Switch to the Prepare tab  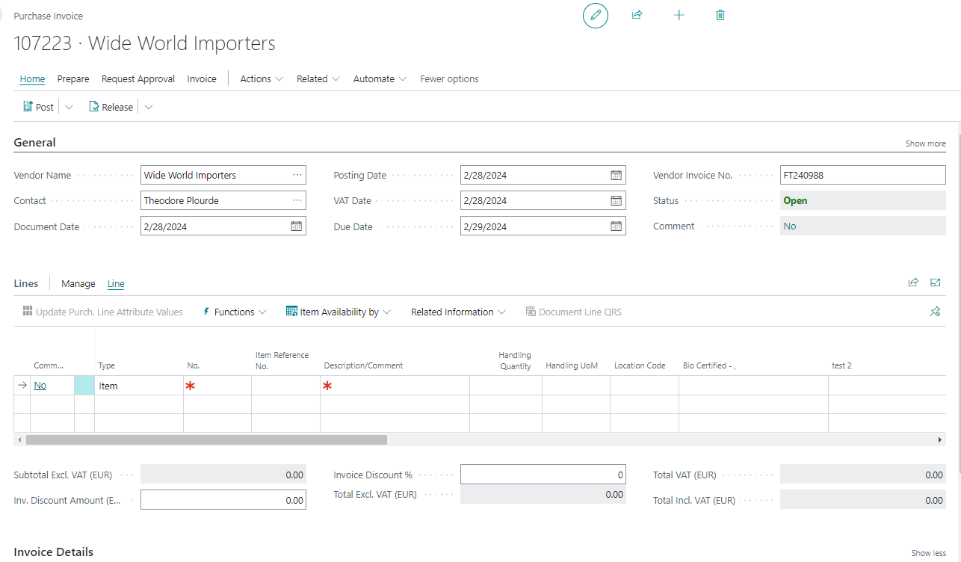(73, 79)
